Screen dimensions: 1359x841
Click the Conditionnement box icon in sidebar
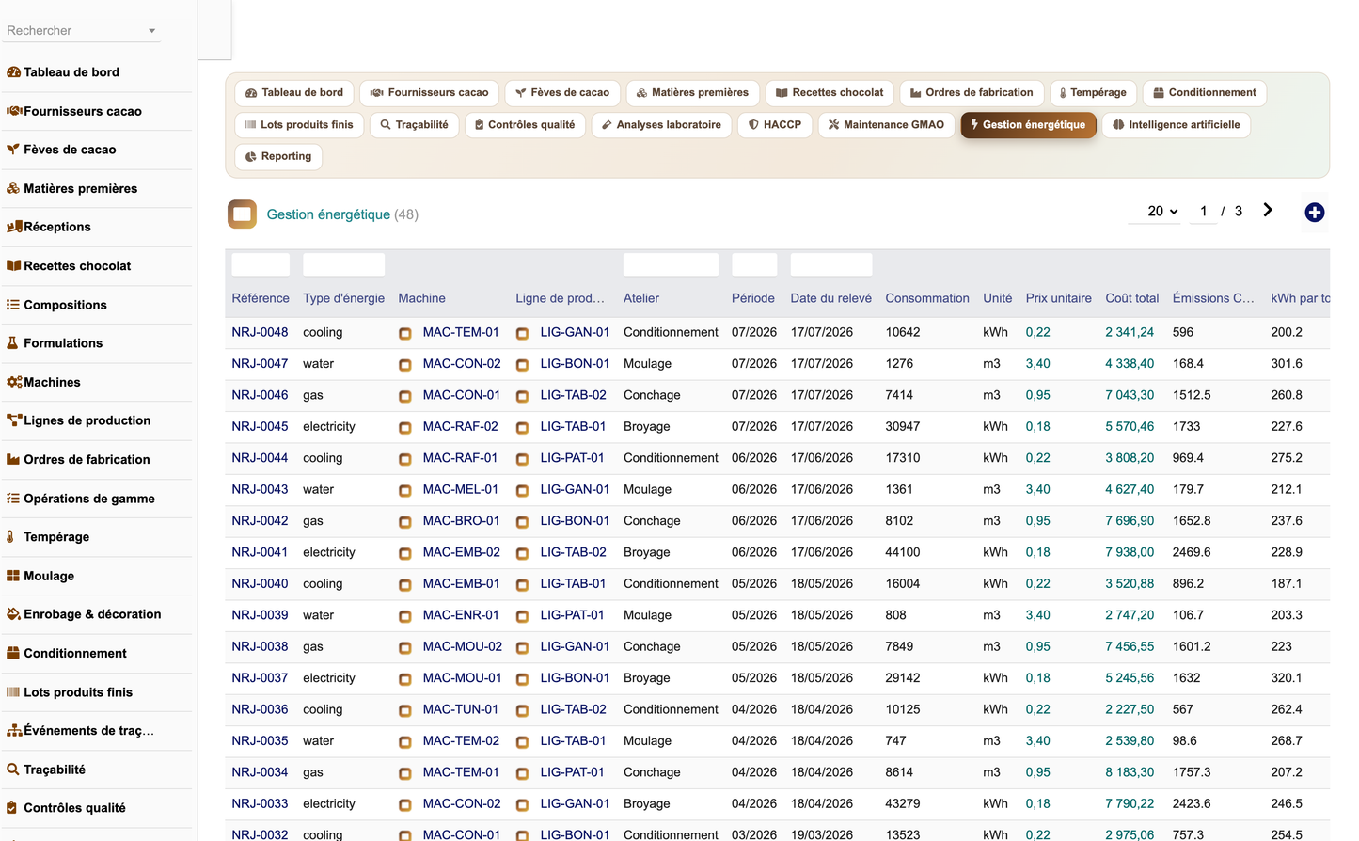13,653
